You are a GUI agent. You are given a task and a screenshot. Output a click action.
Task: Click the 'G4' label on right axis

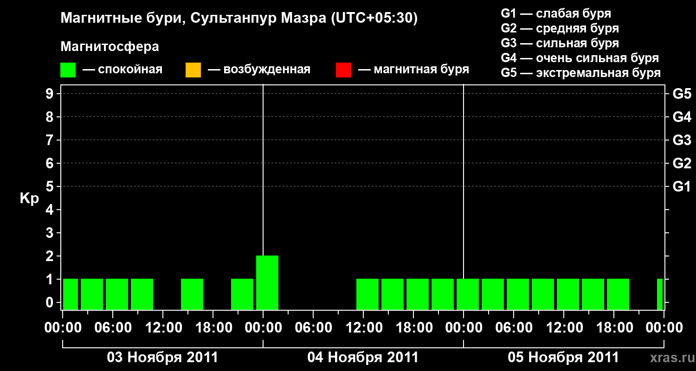[x=682, y=117]
